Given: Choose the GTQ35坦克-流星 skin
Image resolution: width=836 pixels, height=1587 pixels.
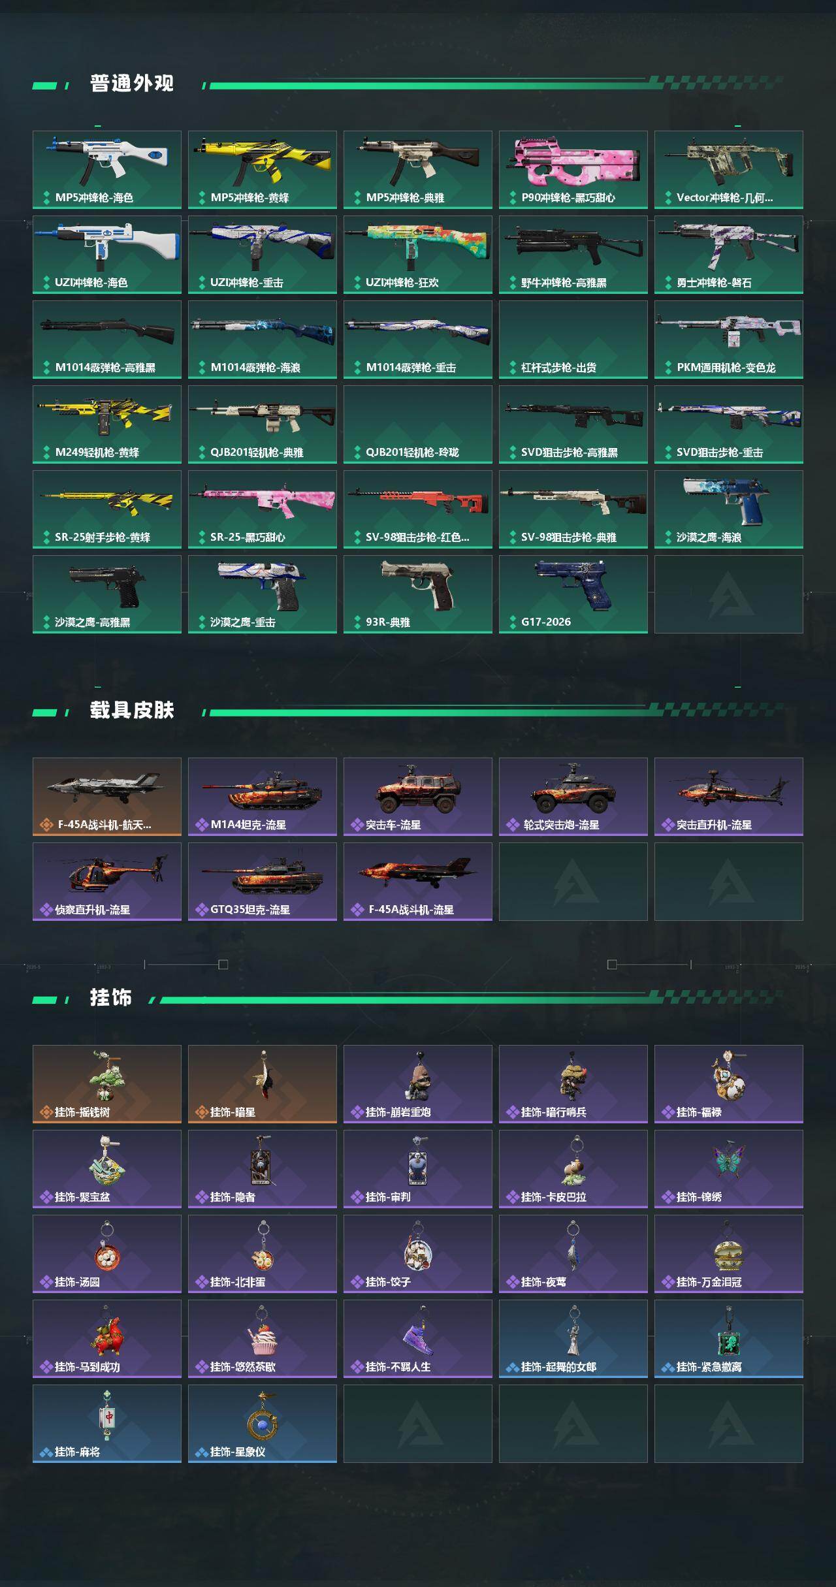Looking at the screenshot, I should 263,882.
